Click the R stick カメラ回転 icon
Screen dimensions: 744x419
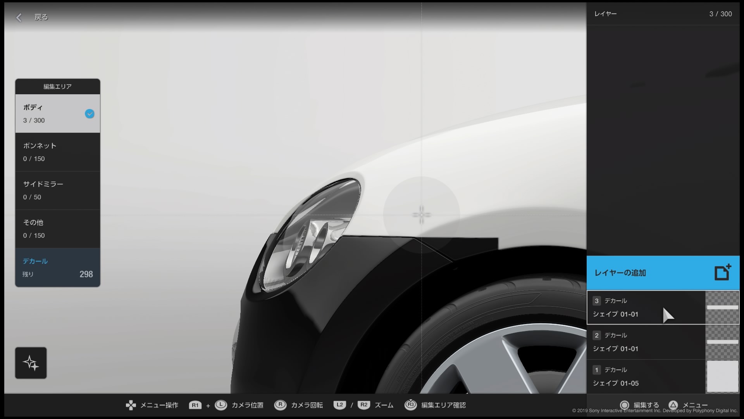tap(280, 405)
